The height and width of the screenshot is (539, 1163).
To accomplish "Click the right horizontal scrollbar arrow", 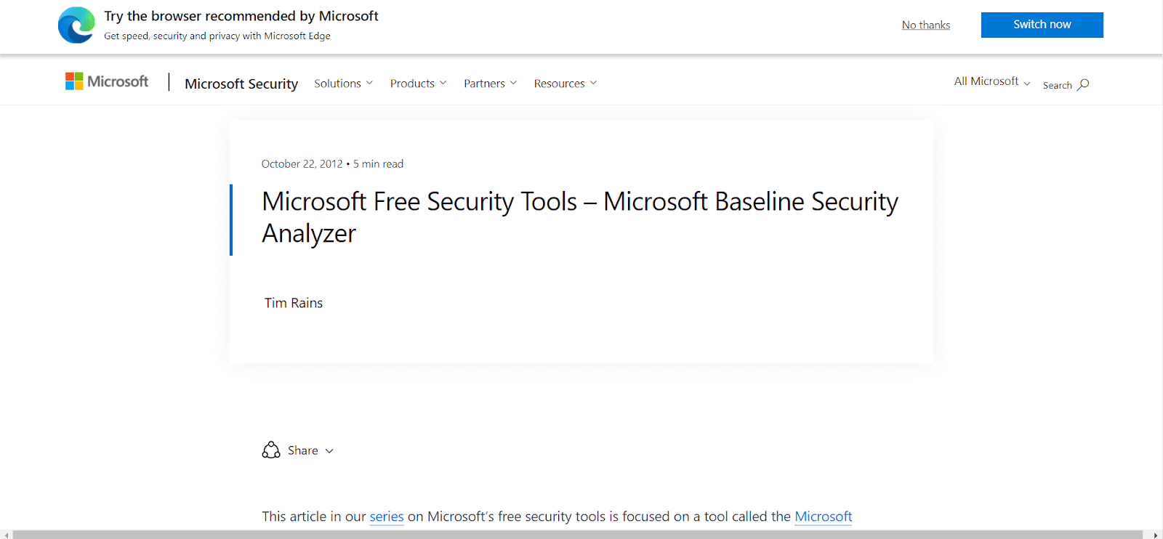I will (1156, 535).
